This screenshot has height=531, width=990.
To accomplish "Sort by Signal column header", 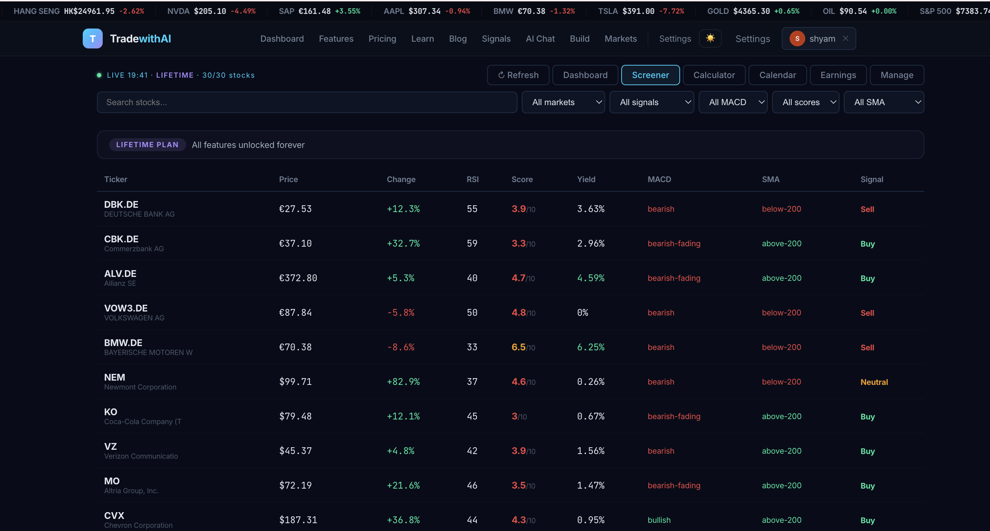I will pyautogui.click(x=872, y=179).
